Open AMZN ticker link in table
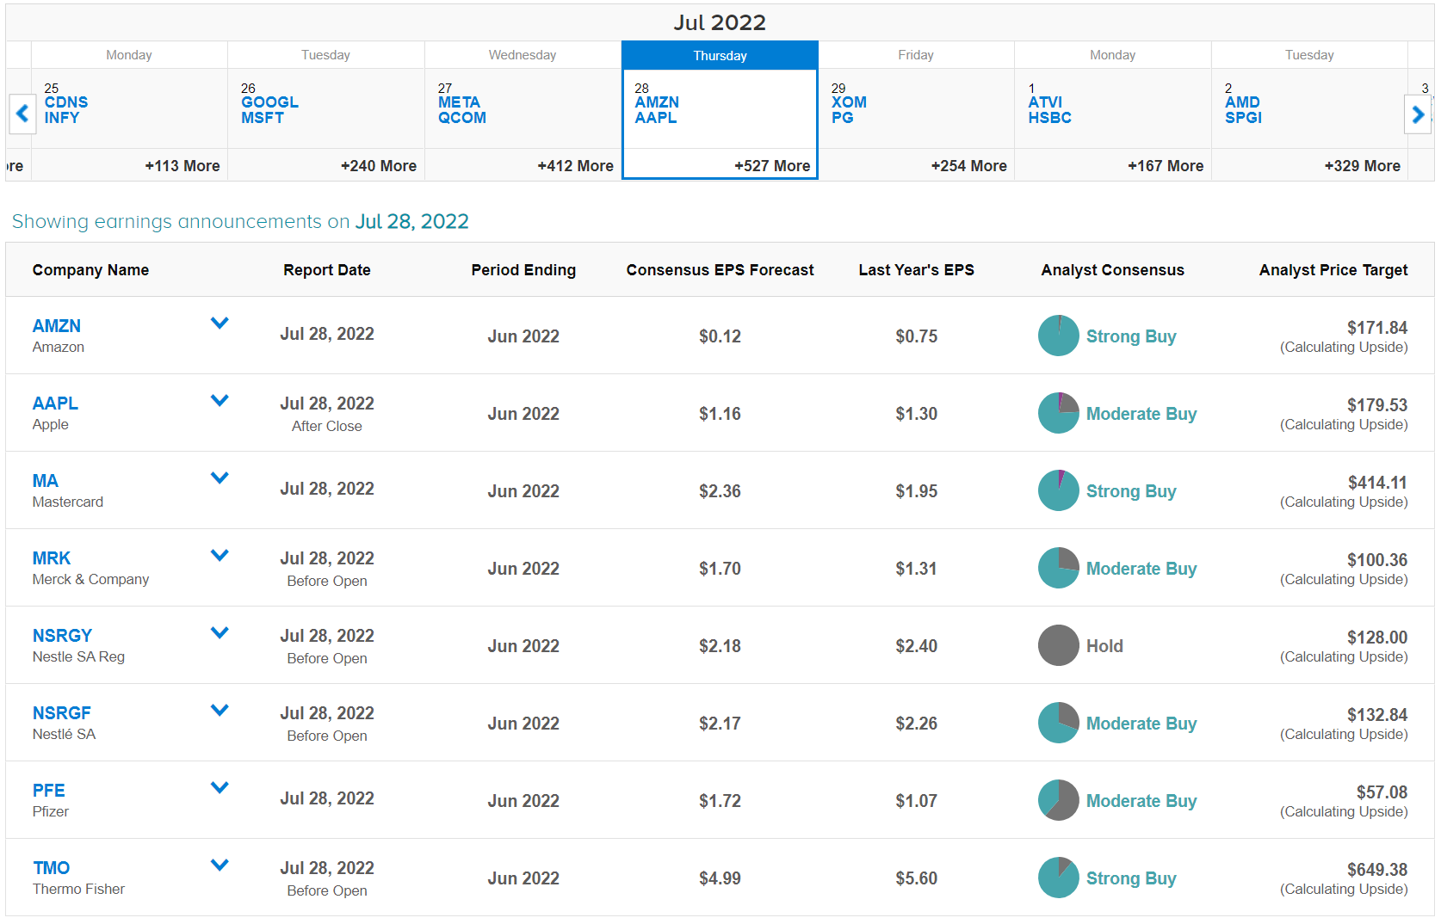Viewport: 1441px width, 924px height. 57,326
